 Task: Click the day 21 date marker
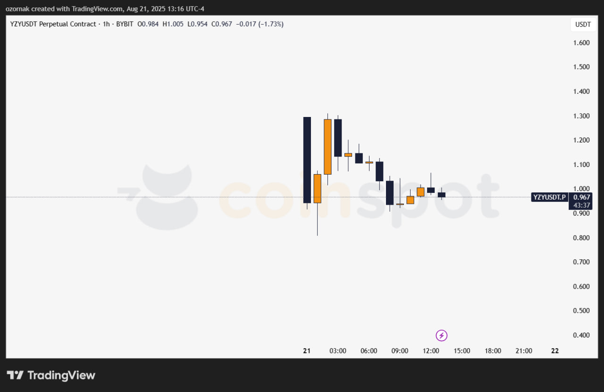[x=307, y=351]
